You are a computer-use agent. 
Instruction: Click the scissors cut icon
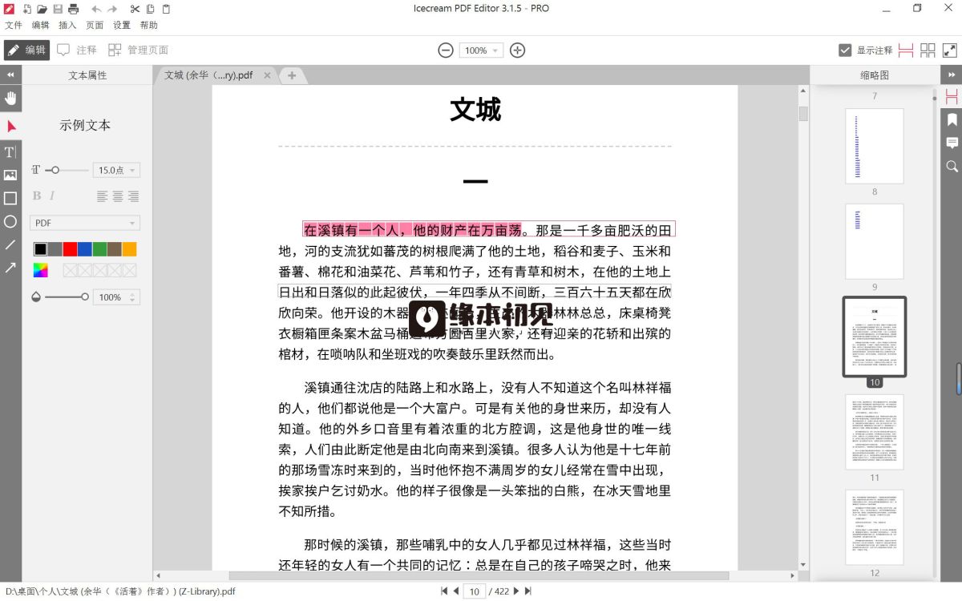(x=135, y=9)
